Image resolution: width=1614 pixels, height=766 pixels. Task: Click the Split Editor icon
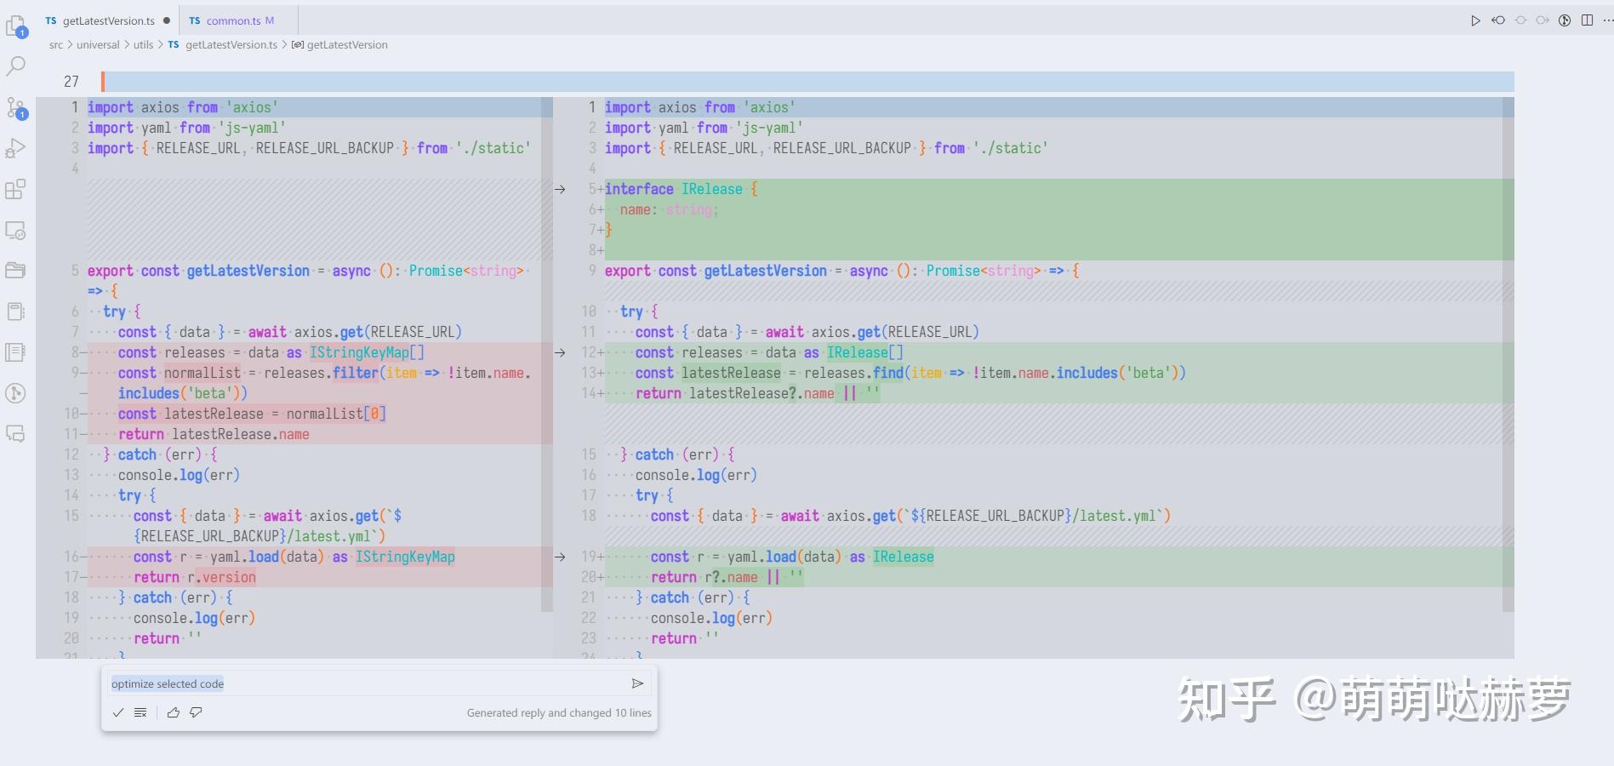pyautogui.click(x=1586, y=20)
